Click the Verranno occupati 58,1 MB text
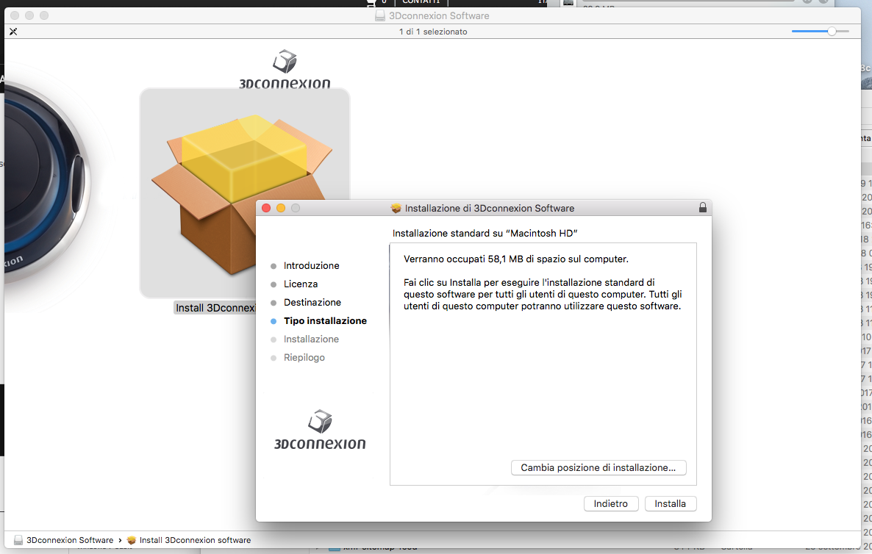This screenshot has width=872, height=554. tap(516, 259)
